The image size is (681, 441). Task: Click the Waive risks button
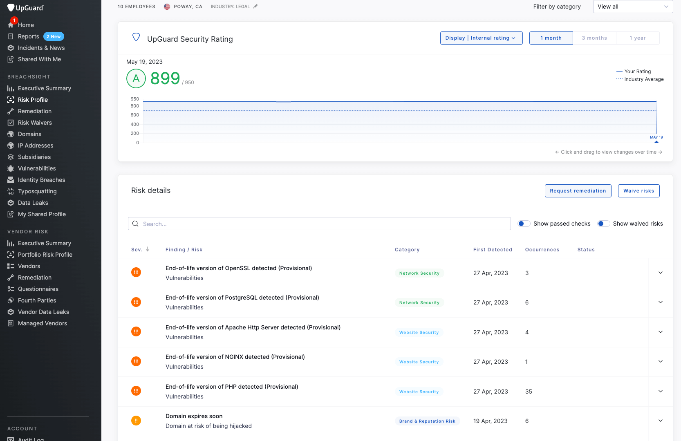[638, 191]
